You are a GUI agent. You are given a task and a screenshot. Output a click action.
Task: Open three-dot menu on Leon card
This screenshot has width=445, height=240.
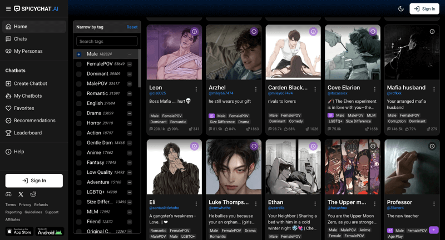click(x=196, y=89)
